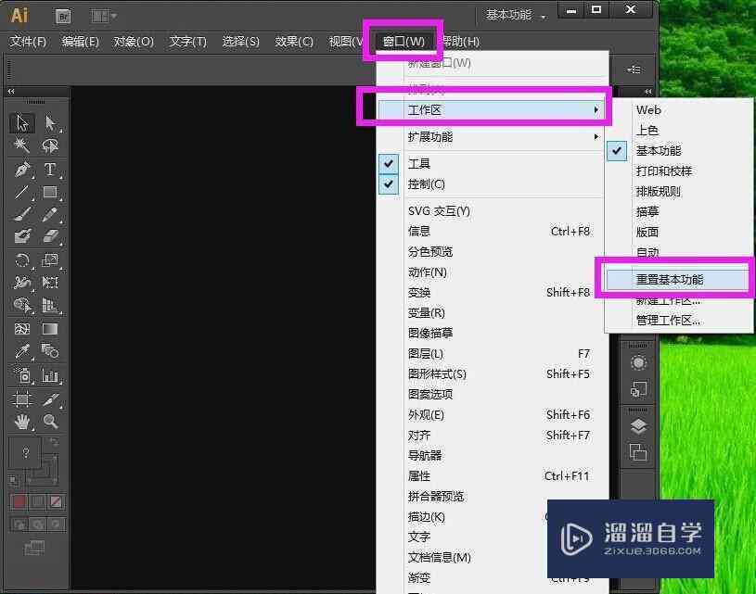This screenshot has height=594, width=756.
Task: Click the Fill and Stroke swatch box
Action: (34, 461)
